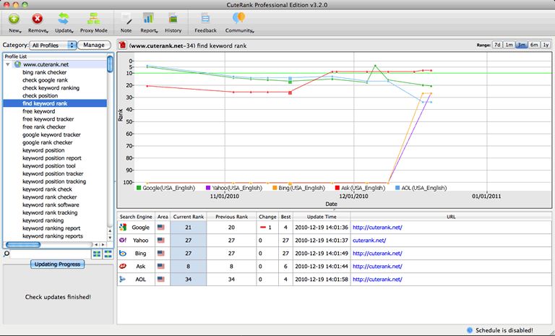Click the New profile toolbar icon
555x336 pixels.
14,19
